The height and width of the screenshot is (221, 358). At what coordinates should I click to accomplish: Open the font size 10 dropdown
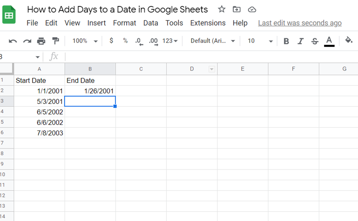[x=260, y=41]
